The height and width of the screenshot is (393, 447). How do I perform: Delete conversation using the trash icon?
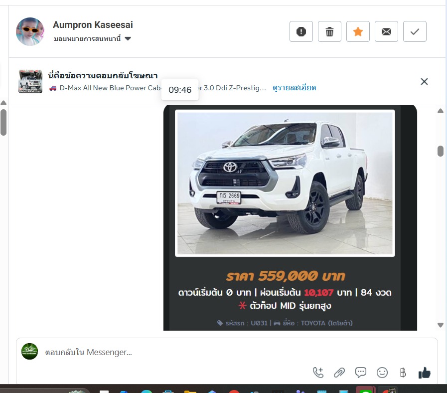click(329, 31)
